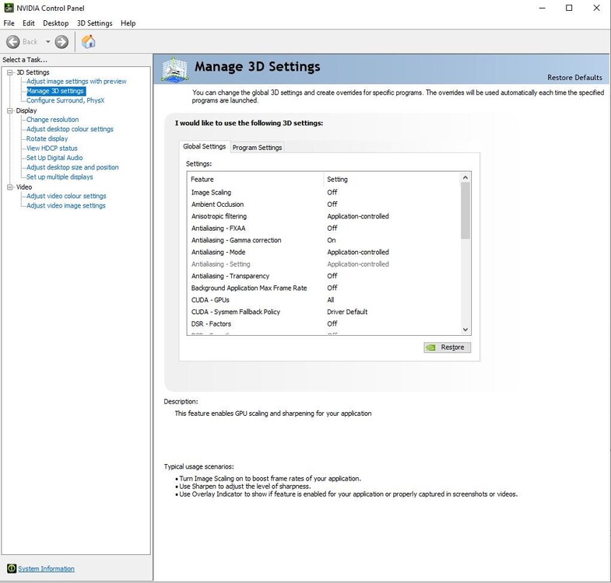This screenshot has height=583, width=611.
Task: Collapse the Video tree node
Action: (x=10, y=187)
